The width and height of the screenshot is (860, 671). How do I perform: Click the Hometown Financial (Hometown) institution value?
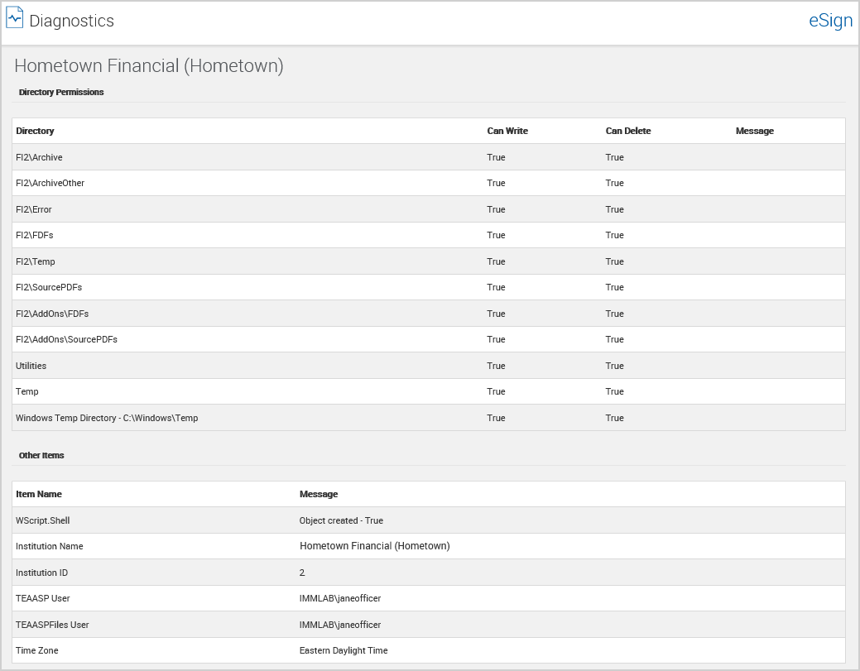pyautogui.click(x=375, y=546)
